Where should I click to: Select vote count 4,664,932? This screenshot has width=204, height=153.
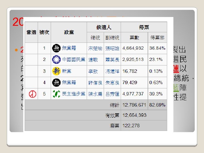tap(133, 48)
